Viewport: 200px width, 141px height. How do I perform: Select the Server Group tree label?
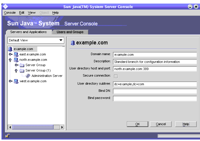[36, 65]
